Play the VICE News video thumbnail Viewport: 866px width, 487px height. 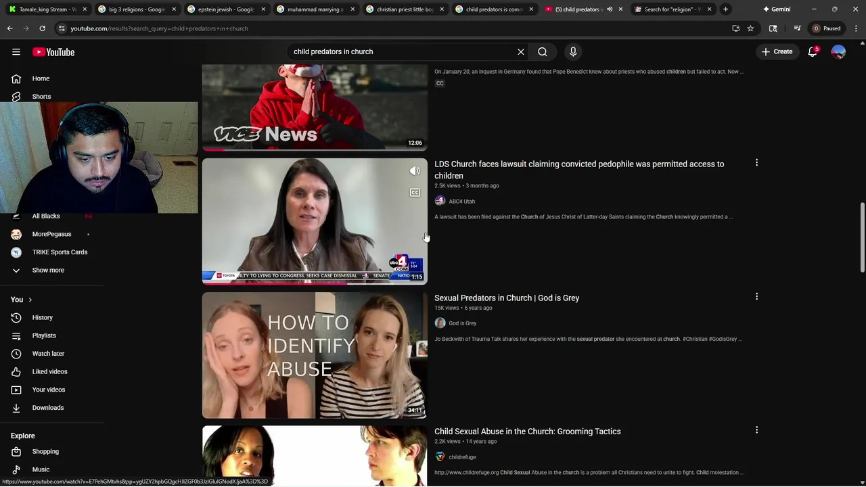pos(315,107)
